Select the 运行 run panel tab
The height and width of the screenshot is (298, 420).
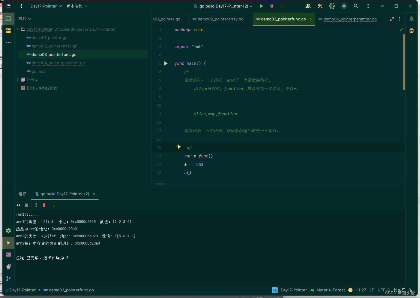click(22, 194)
